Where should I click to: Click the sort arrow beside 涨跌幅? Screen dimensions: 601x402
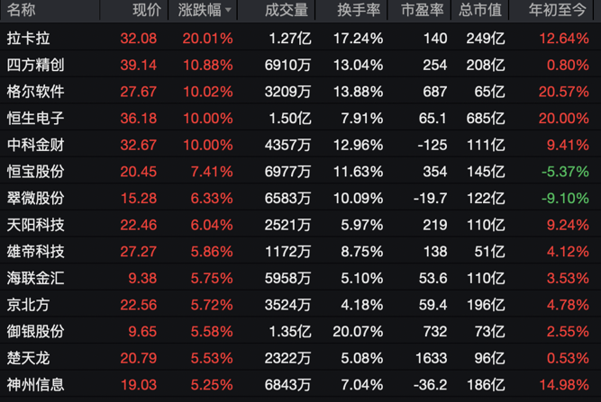pyautogui.click(x=228, y=11)
